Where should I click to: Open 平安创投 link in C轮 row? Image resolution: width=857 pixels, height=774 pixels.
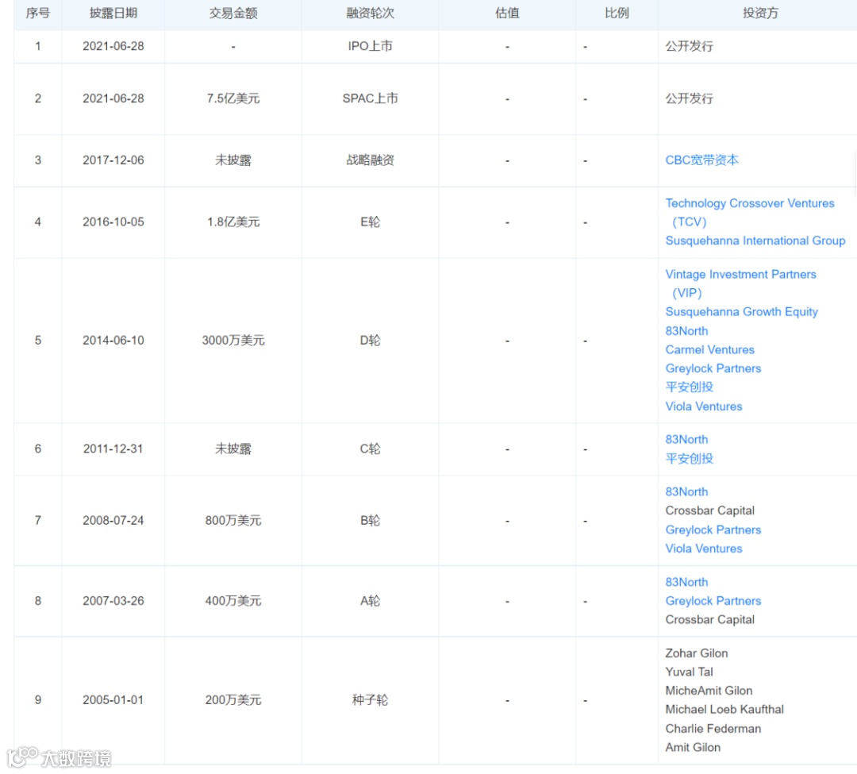point(690,459)
